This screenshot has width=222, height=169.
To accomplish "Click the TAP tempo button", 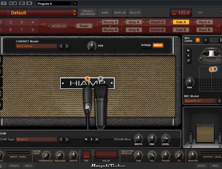I will (x=200, y=13).
